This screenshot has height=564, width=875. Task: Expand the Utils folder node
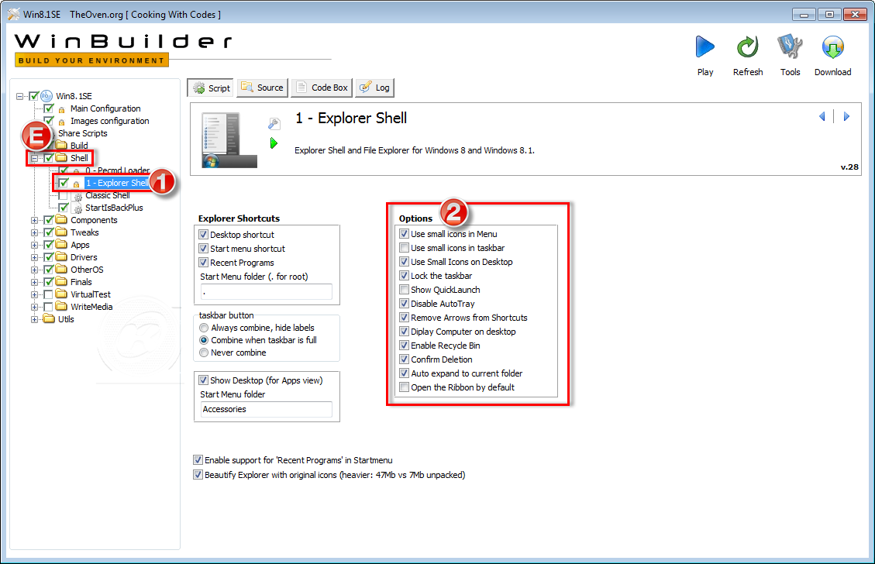(x=35, y=319)
